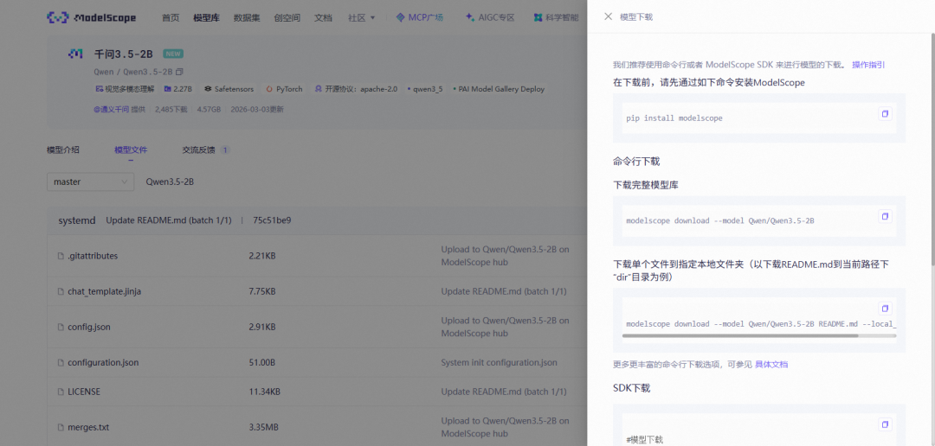Open 数据集 in the top navigation

click(247, 18)
